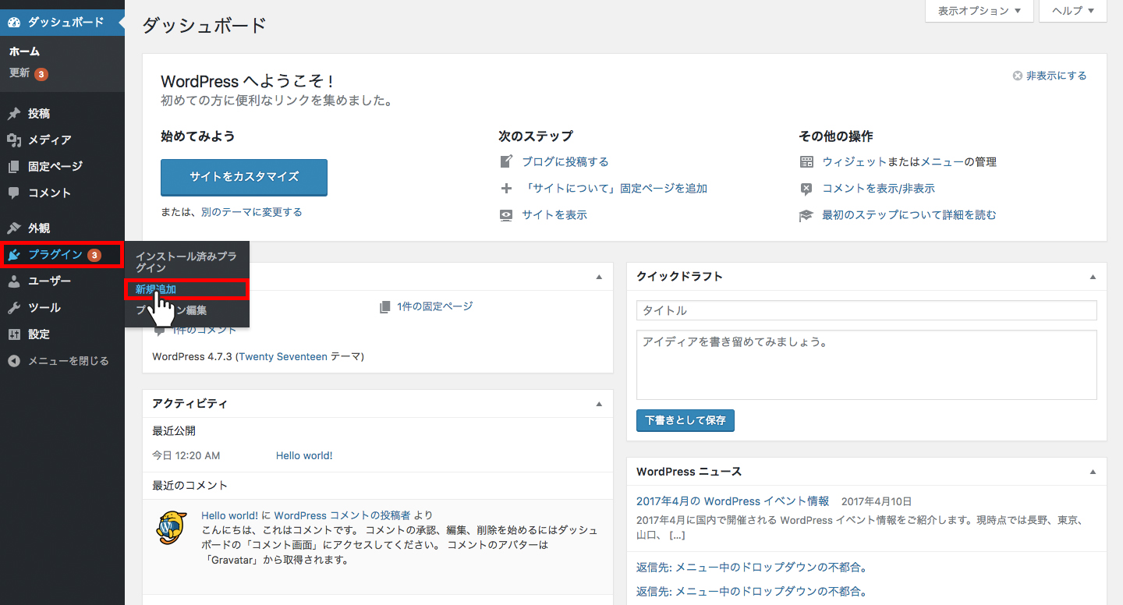
Task: Click the 非表示にする link
Action: (x=1056, y=76)
